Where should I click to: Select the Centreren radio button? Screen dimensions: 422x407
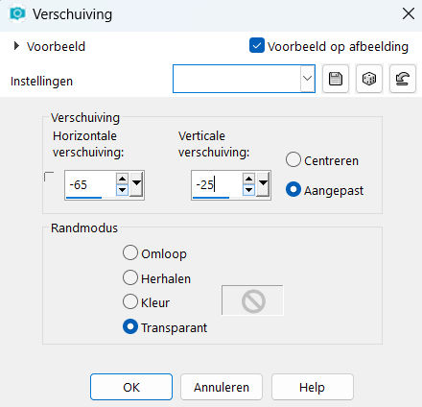click(x=293, y=159)
